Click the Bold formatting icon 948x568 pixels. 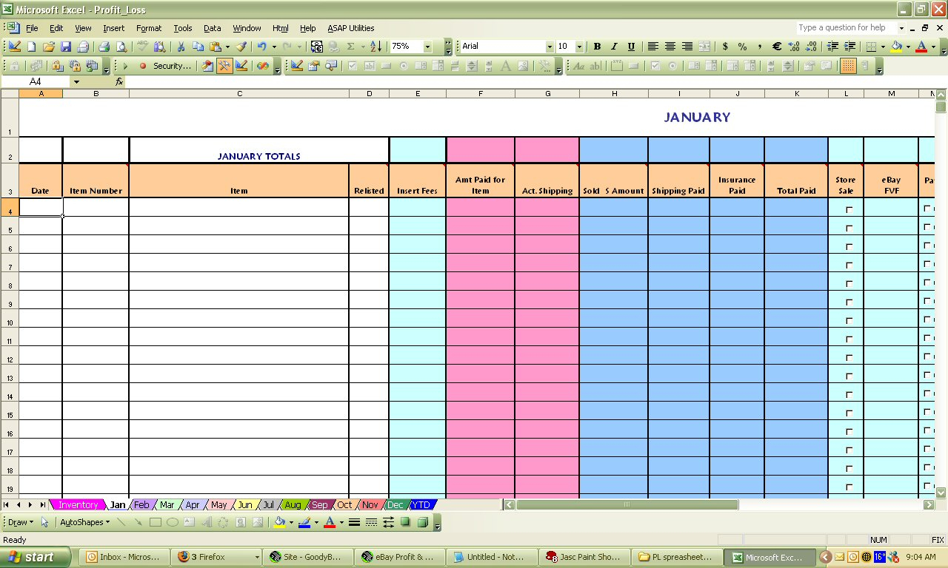[x=597, y=47]
